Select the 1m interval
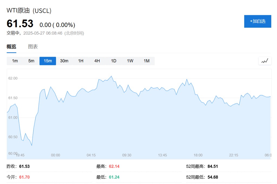This screenshot has width=277, height=184. (15, 61)
